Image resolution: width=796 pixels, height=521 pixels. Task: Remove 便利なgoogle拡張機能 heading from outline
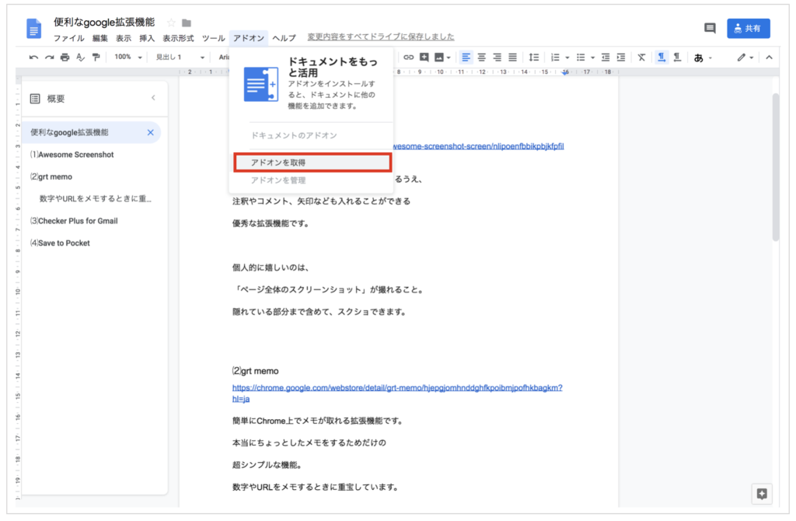(150, 132)
